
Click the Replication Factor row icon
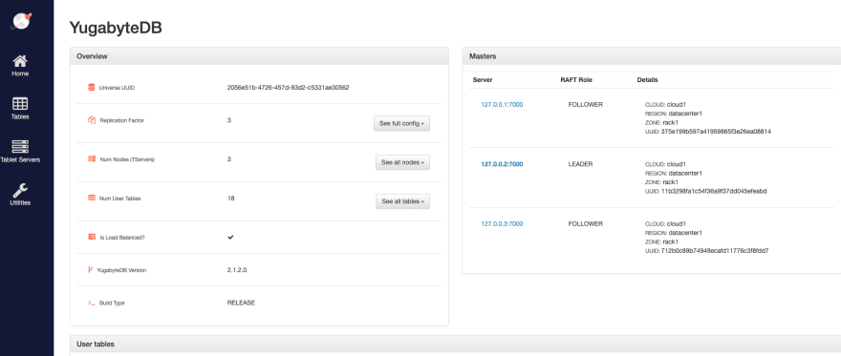tap(92, 120)
